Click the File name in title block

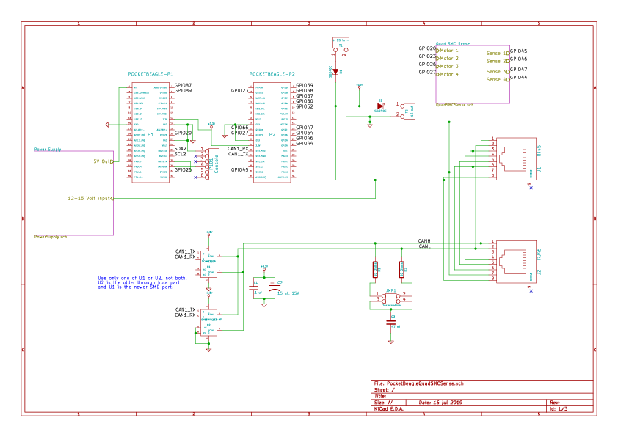click(x=418, y=383)
